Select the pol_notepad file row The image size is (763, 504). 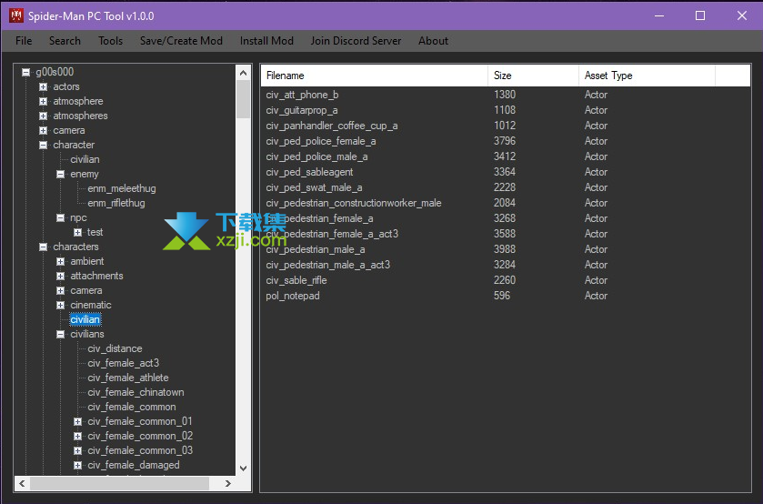506,296
